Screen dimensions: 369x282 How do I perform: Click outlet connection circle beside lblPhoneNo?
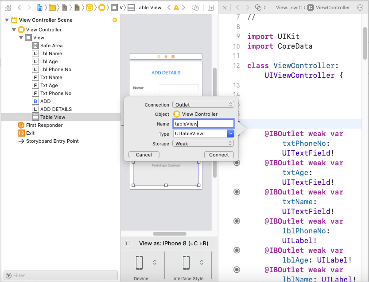pos(237,221)
